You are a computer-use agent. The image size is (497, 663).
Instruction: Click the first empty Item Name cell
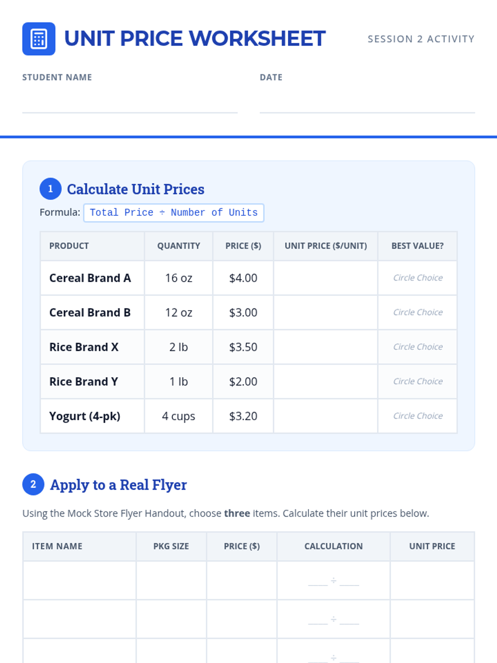(x=80, y=580)
